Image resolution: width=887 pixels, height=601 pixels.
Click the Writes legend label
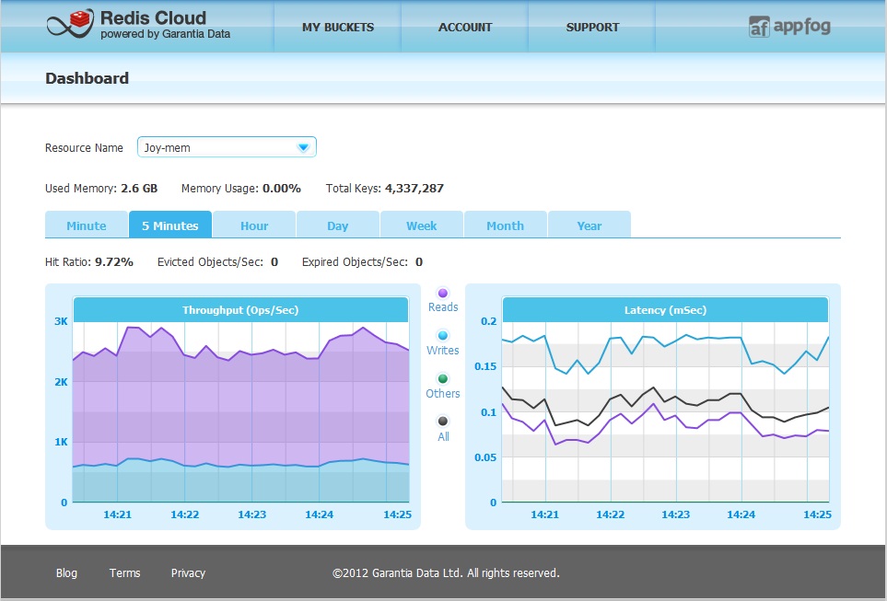point(443,350)
